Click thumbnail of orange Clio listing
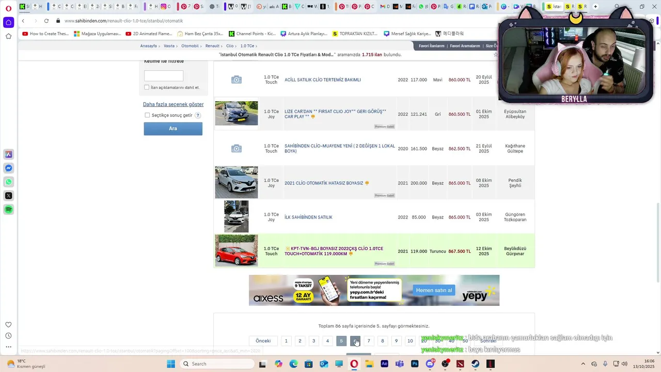Image resolution: width=661 pixels, height=372 pixels. (236, 251)
